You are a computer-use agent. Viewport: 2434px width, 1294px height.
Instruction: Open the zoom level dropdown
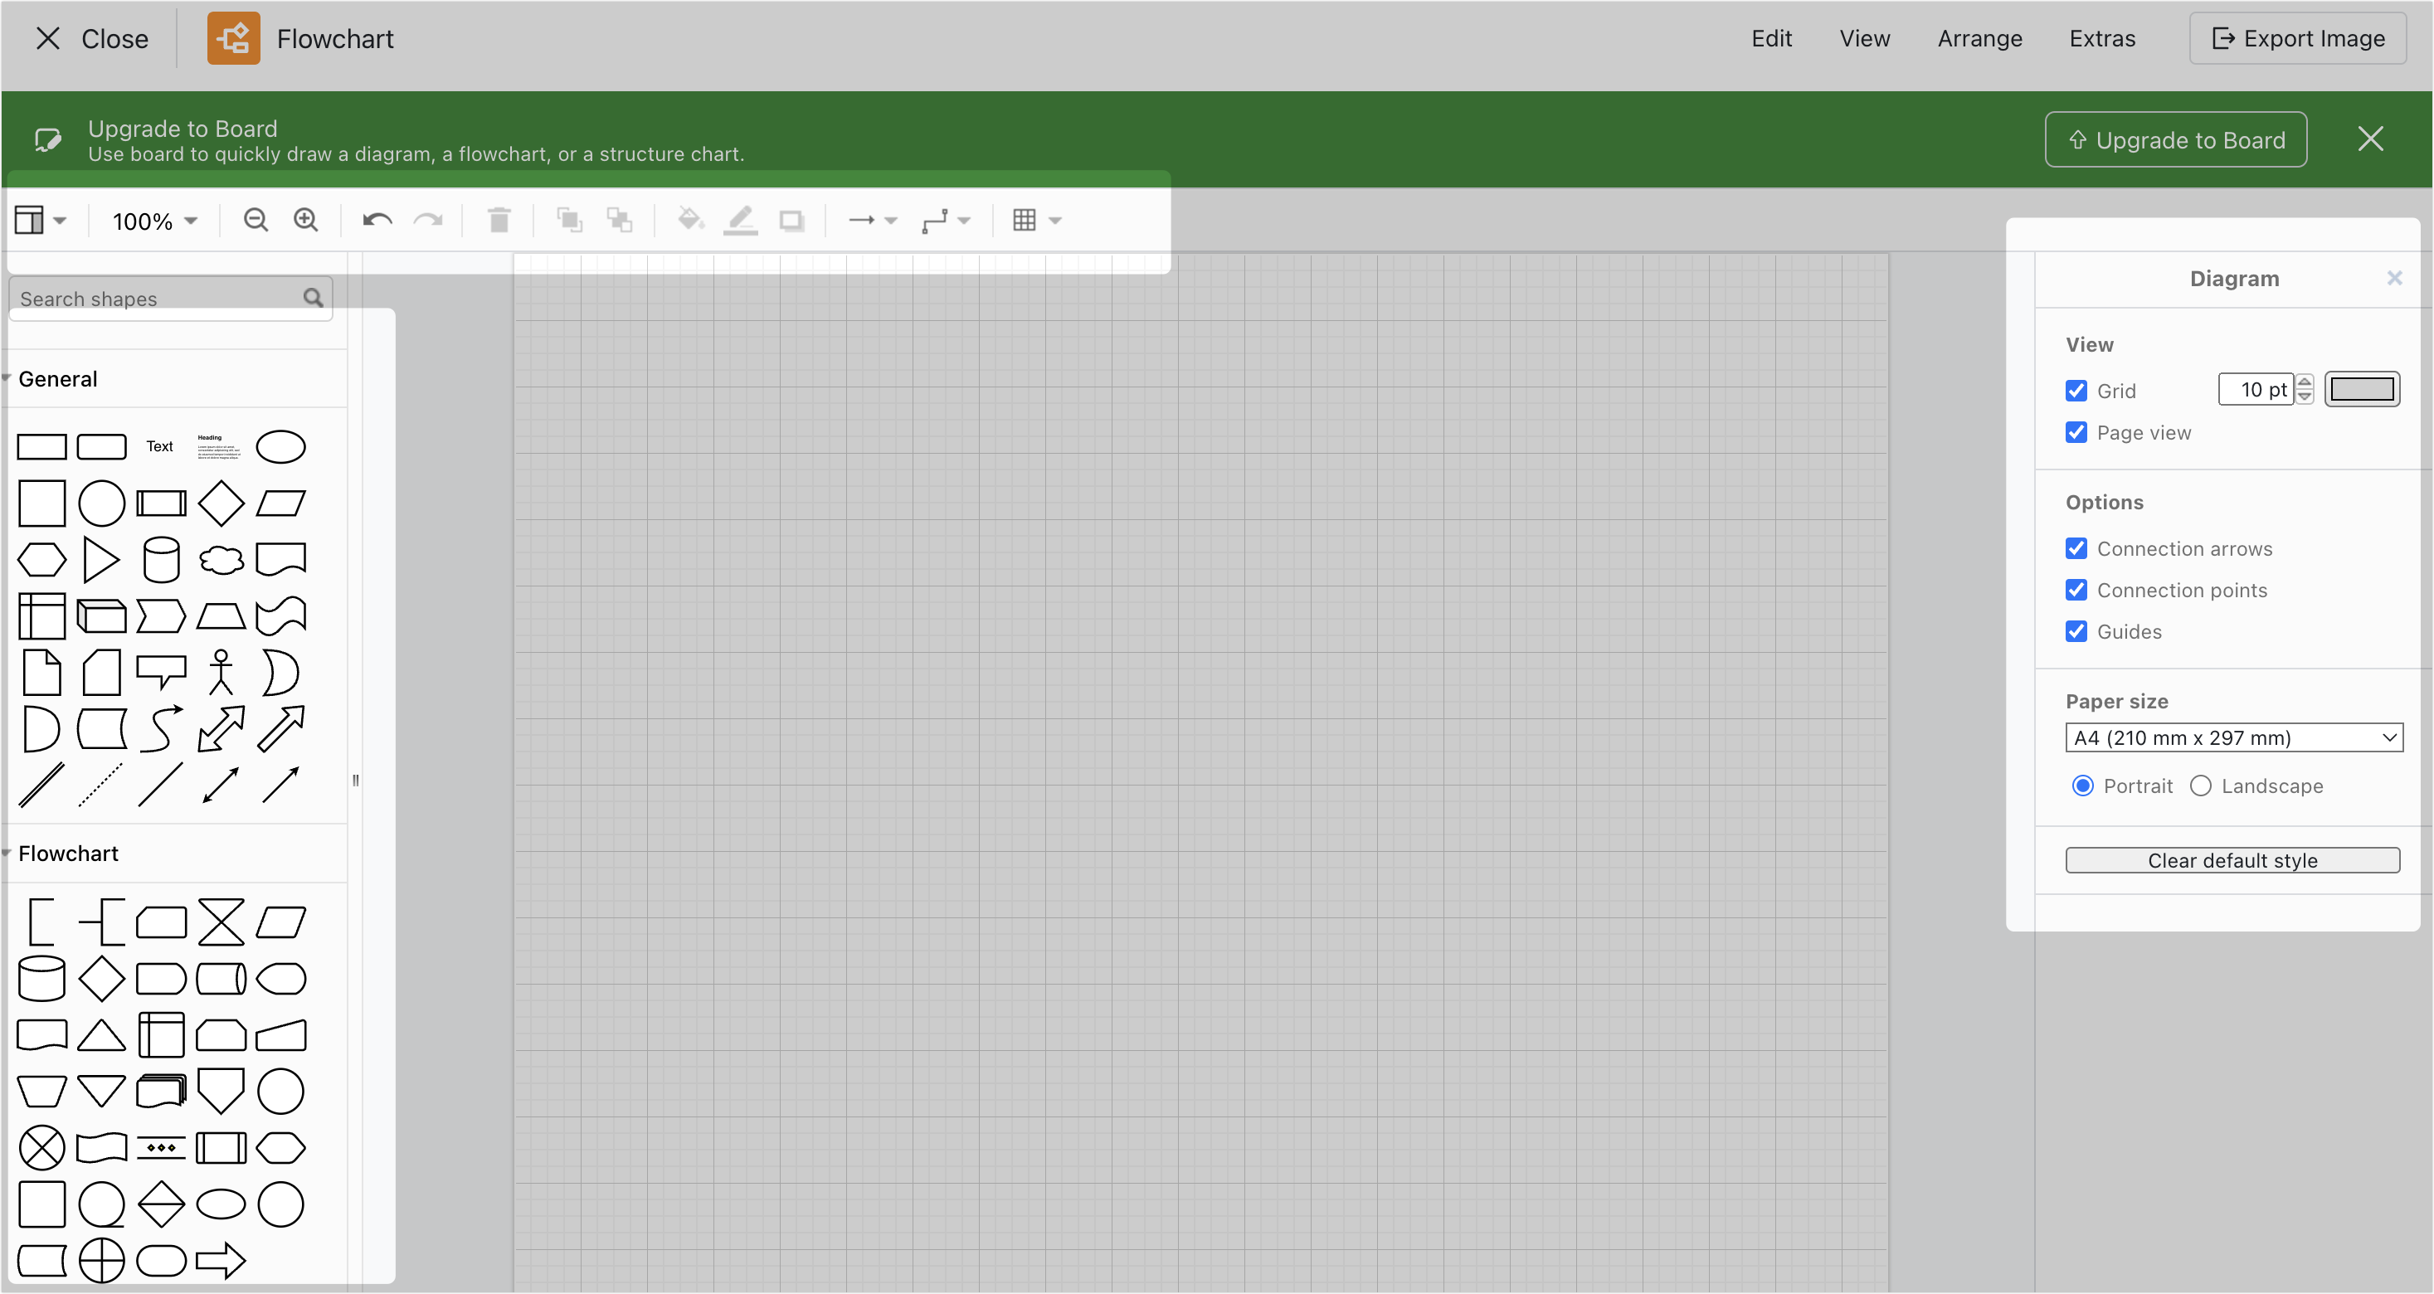pyautogui.click(x=152, y=219)
